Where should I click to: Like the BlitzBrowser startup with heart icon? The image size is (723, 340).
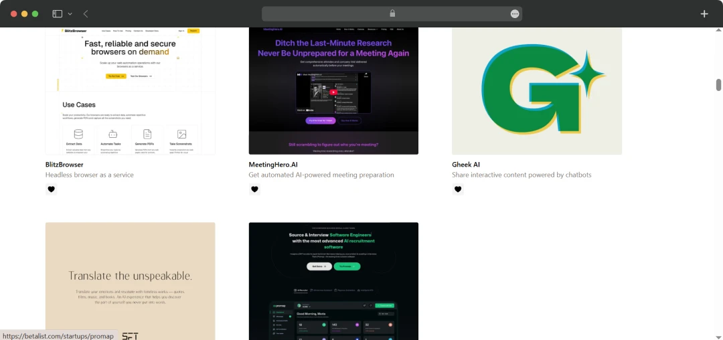pos(51,189)
